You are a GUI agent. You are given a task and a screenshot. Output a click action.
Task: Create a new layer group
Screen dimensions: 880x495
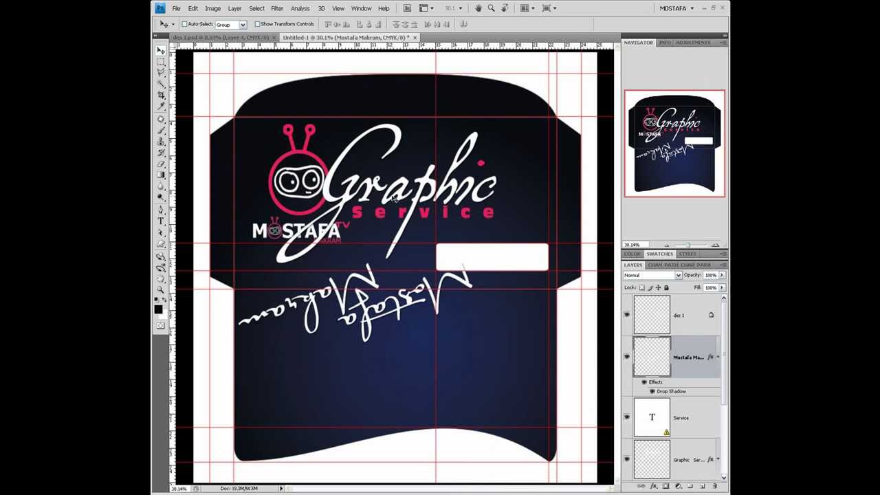click(x=690, y=486)
